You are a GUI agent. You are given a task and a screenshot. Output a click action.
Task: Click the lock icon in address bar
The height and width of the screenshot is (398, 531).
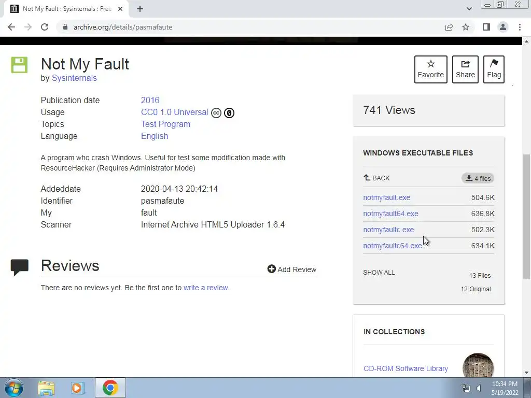(65, 27)
